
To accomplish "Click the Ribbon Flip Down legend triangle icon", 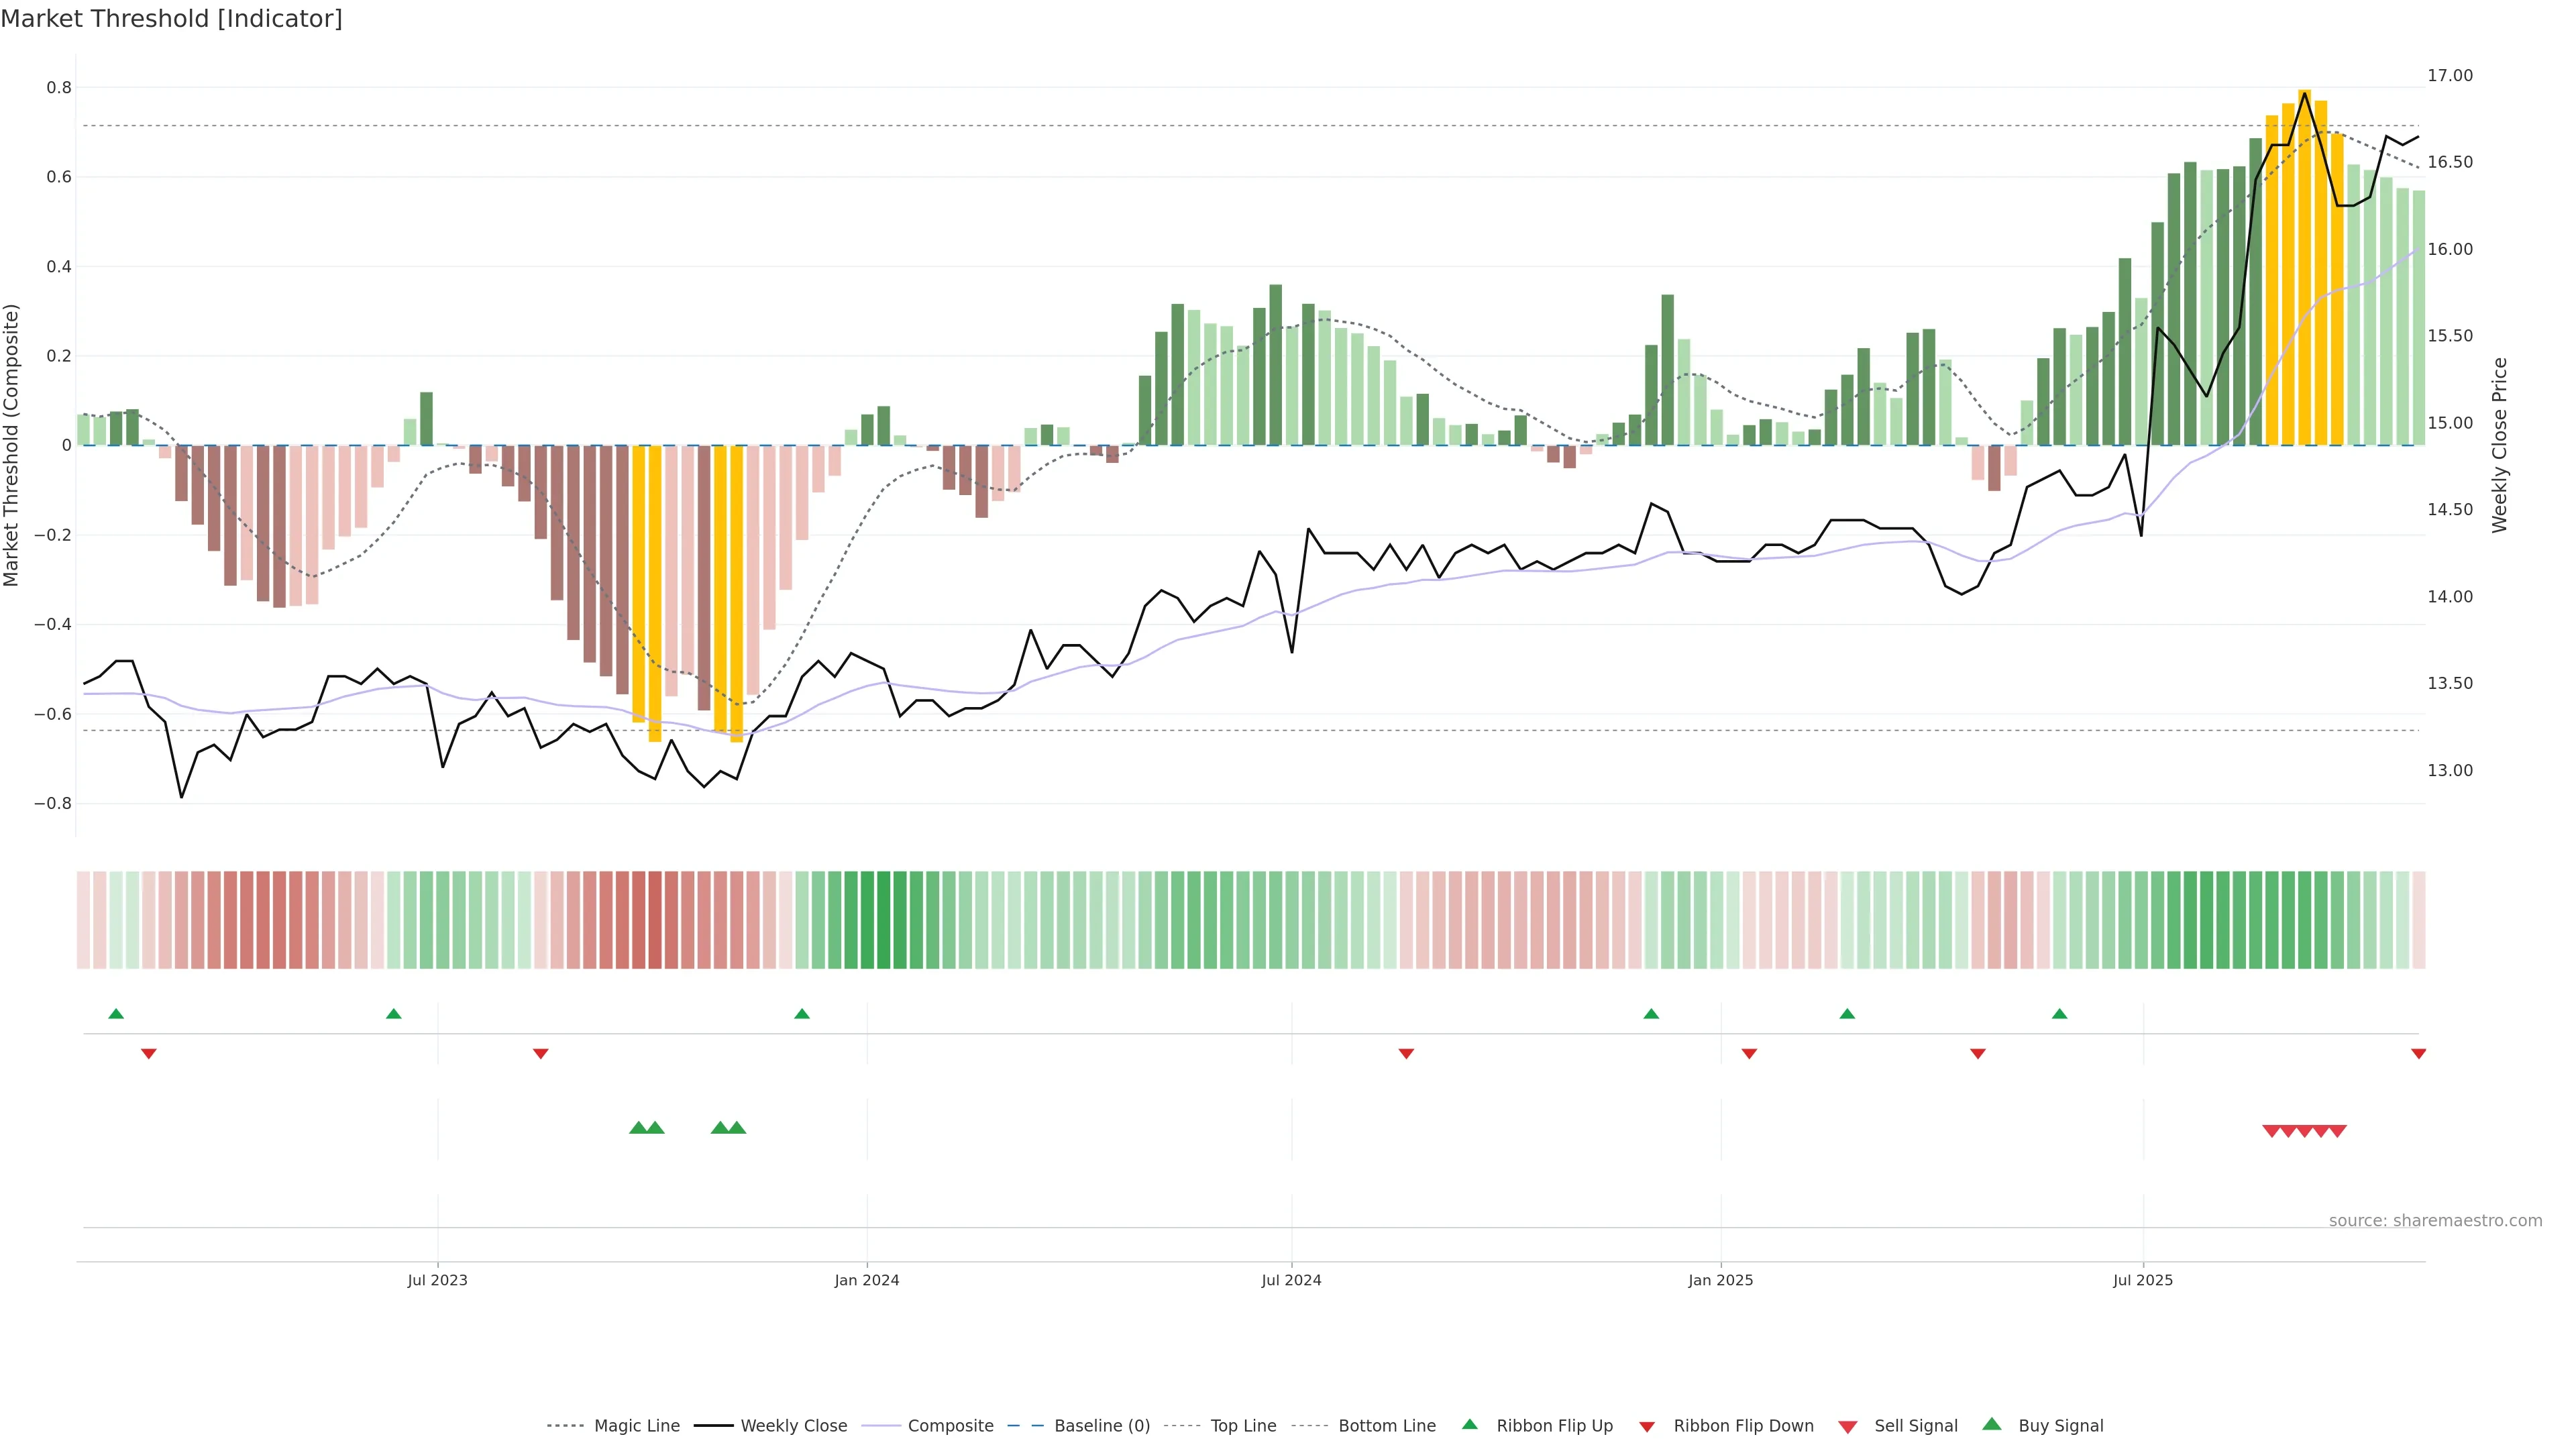I will [x=1647, y=1427].
